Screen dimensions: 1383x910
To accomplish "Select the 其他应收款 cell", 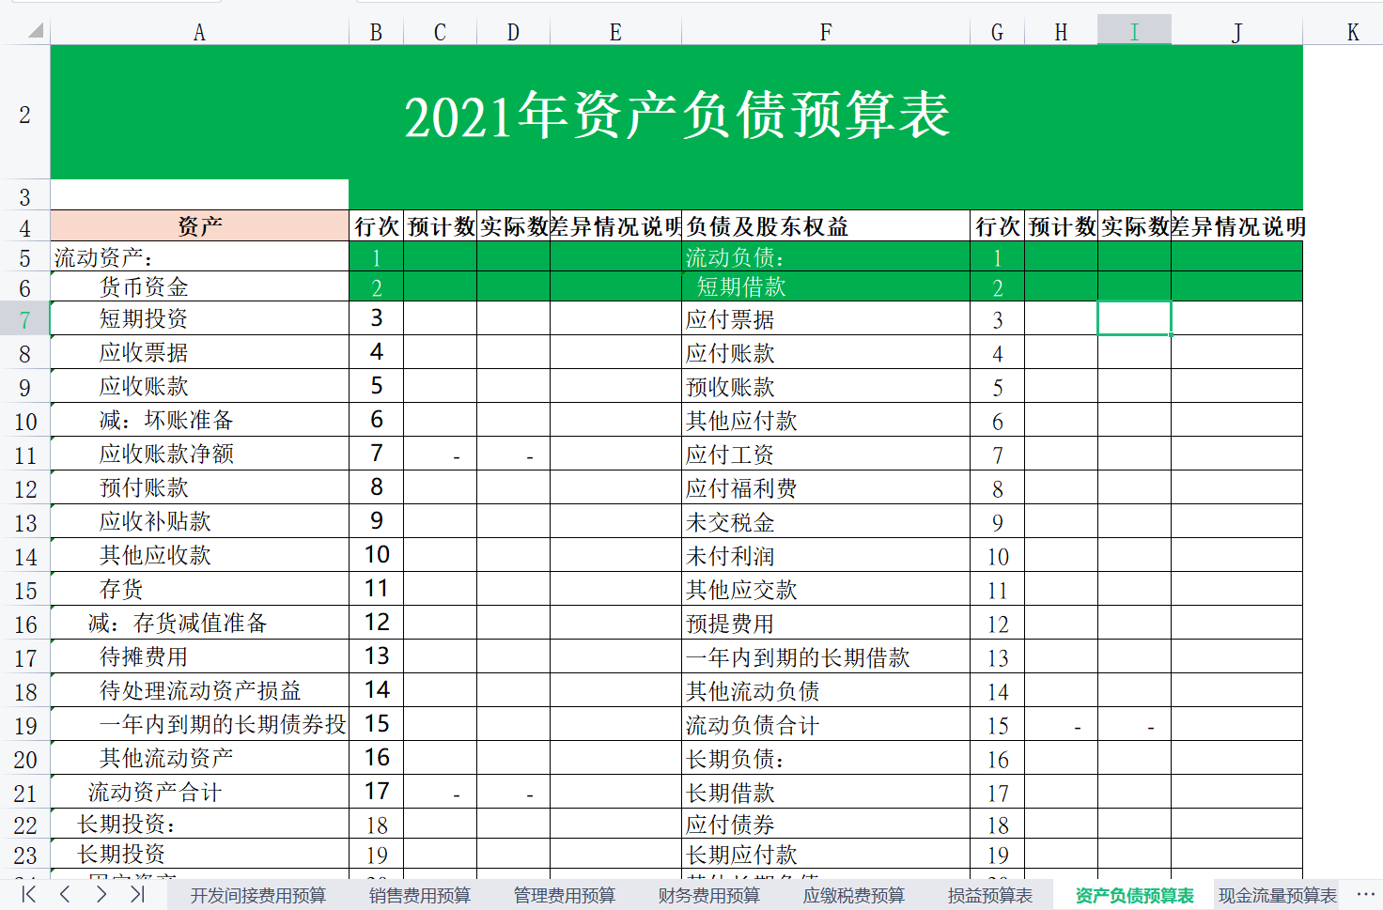I will 199,555.
